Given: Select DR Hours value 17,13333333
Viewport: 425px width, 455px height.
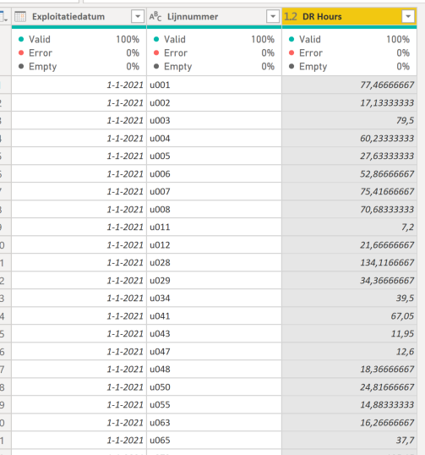Looking at the screenshot, I should click(x=349, y=102).
